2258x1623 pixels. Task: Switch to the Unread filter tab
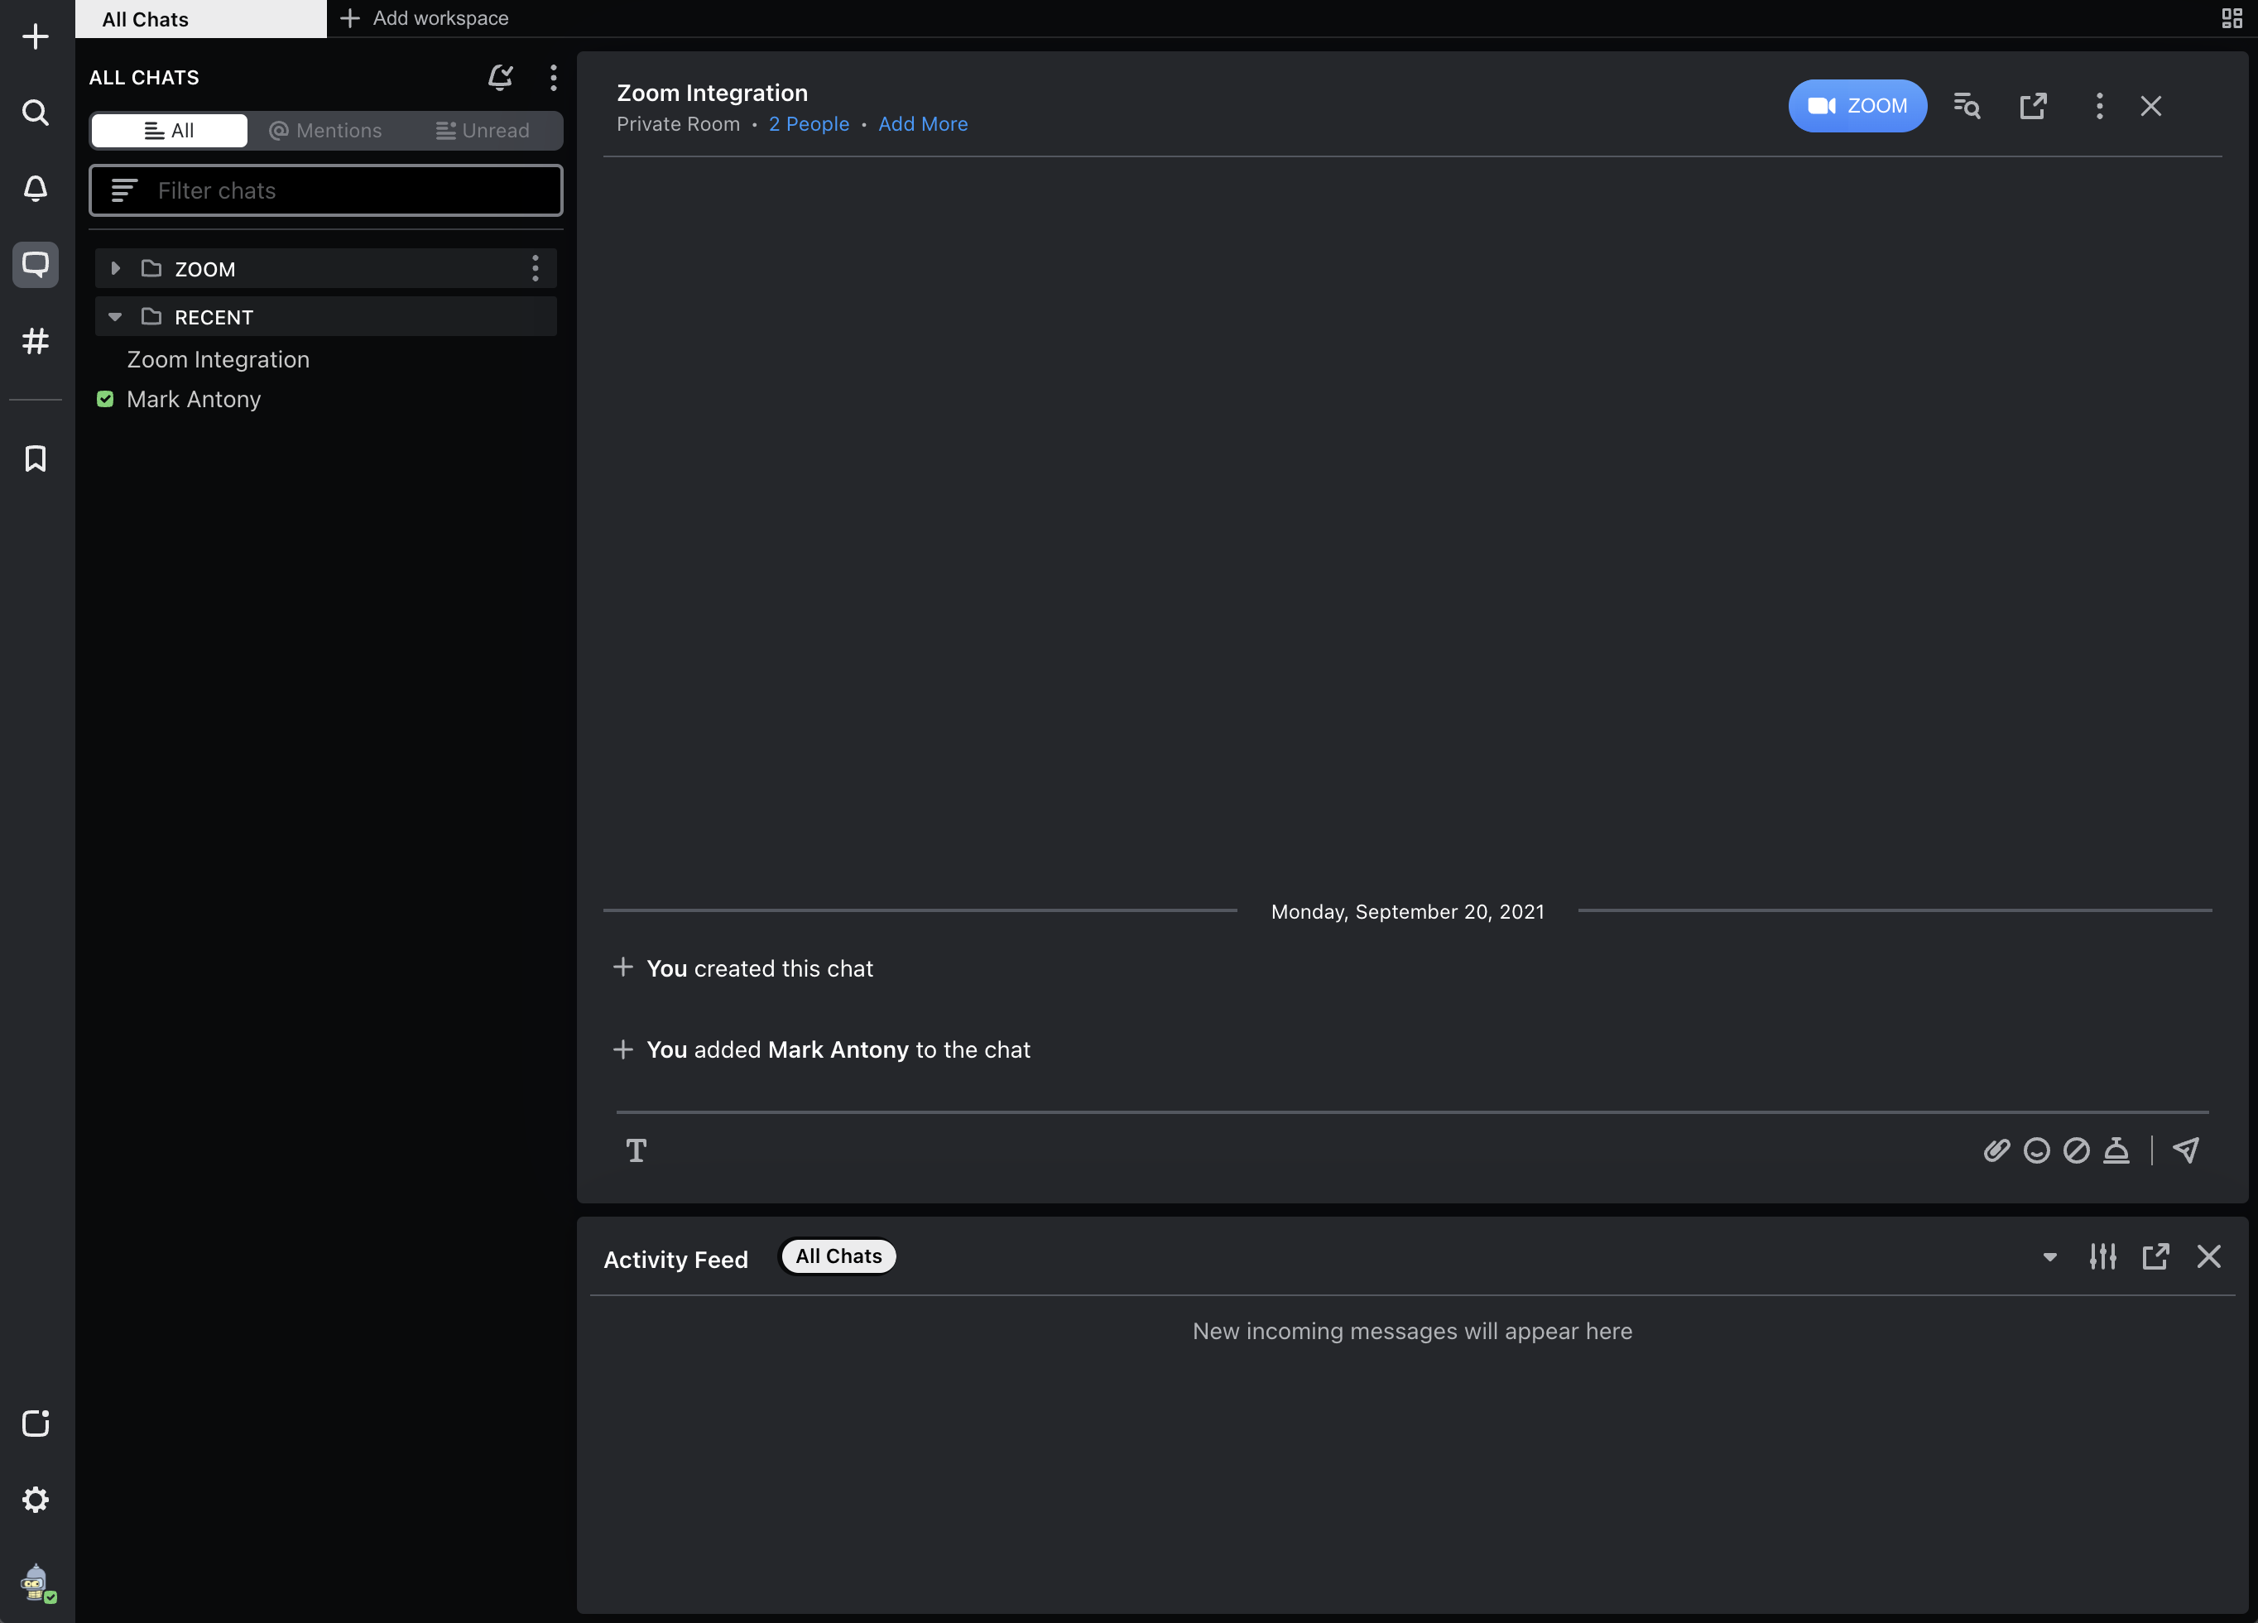tap(483, 131)
